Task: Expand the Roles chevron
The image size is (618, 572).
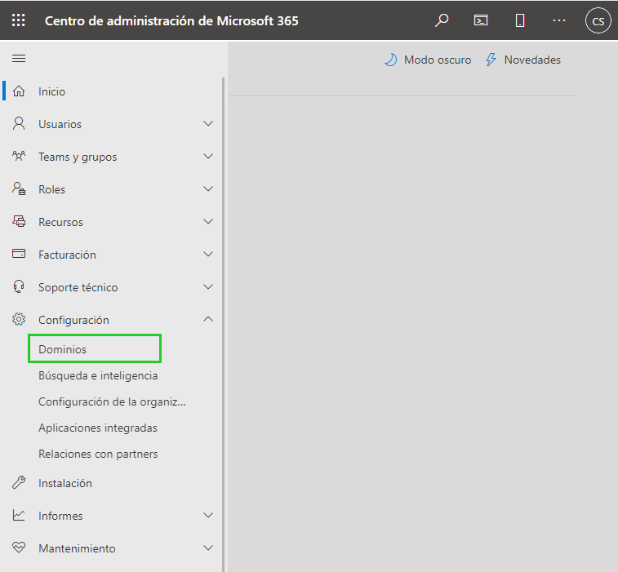Action: pyautogui.click(x=208, y=189)
